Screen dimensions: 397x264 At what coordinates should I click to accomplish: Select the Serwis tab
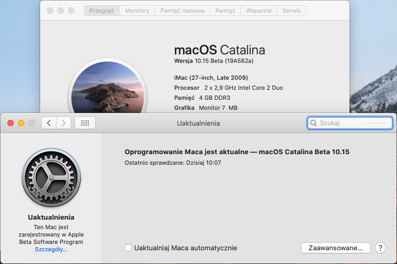point(291,11)
